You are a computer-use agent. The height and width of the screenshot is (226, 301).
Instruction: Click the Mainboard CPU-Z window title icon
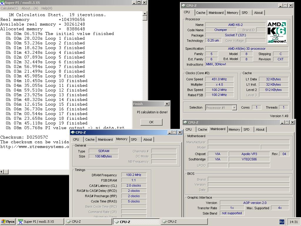[185, 122]
